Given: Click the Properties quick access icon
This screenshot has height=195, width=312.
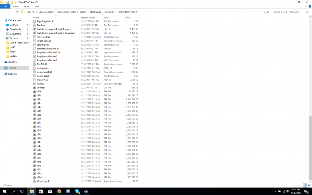Looking at the screenshot, I should coord(7,2).
